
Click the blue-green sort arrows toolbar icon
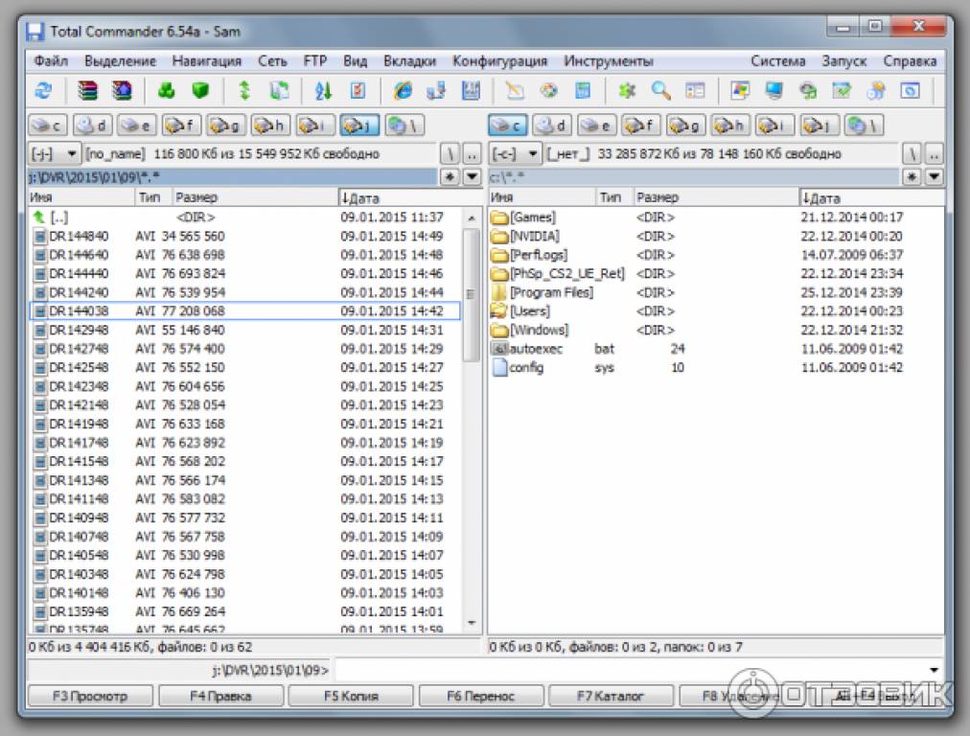coord(323,91)
